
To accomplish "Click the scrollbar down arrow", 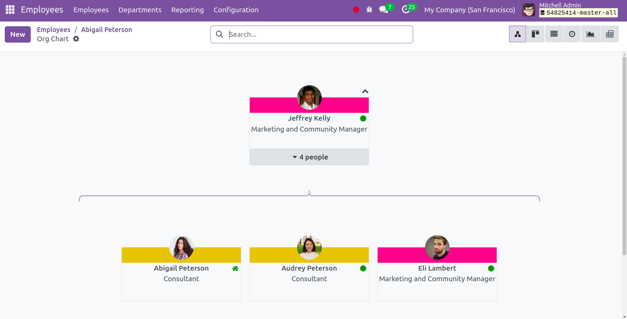I will [624, 317].
